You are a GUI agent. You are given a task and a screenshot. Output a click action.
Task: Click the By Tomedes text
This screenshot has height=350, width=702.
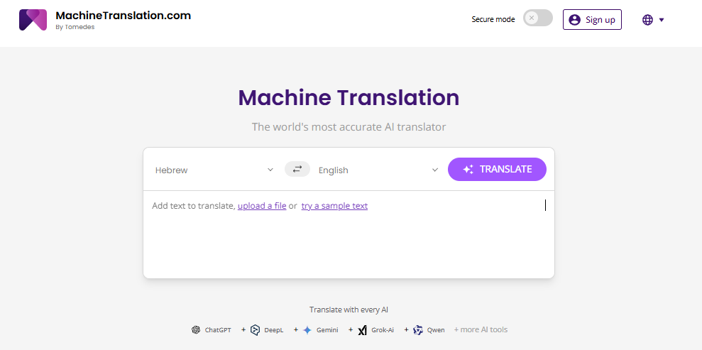tap(75, 27)
